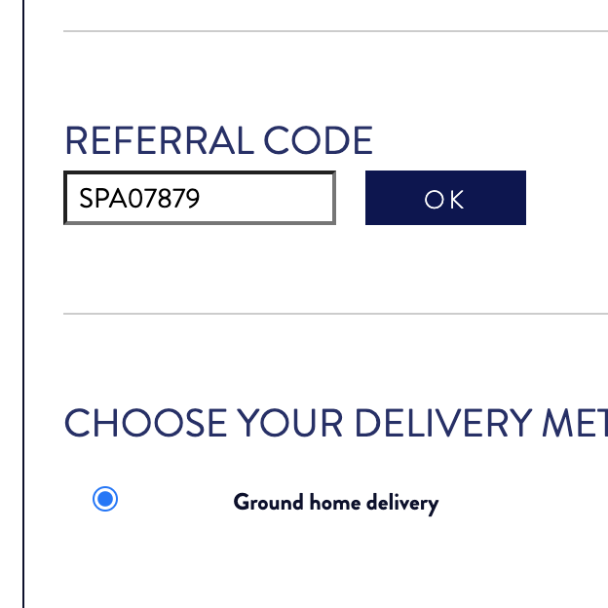Click the word DELIVERY in delivery heading
This screenshot has height=608, width=608.
point(443,423)
